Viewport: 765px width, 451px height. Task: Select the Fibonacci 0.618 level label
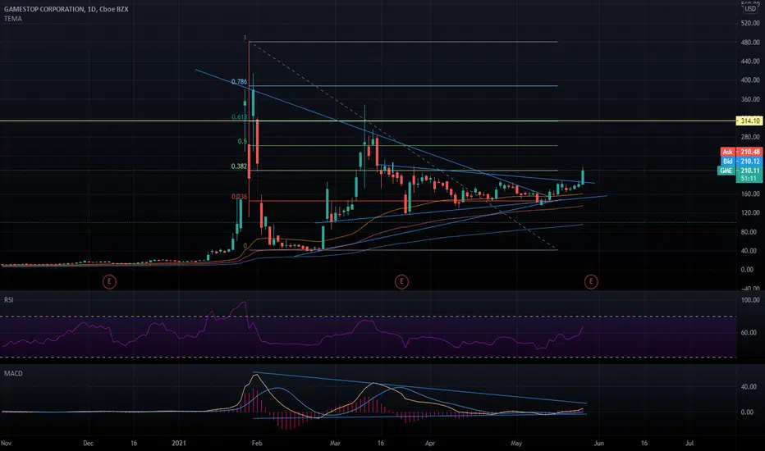coord(239,117)
